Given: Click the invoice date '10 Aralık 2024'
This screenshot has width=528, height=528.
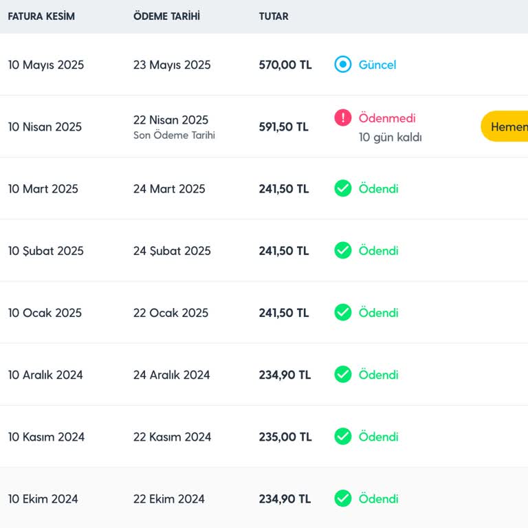Looking at the screenshot, I should click(45, 375).
